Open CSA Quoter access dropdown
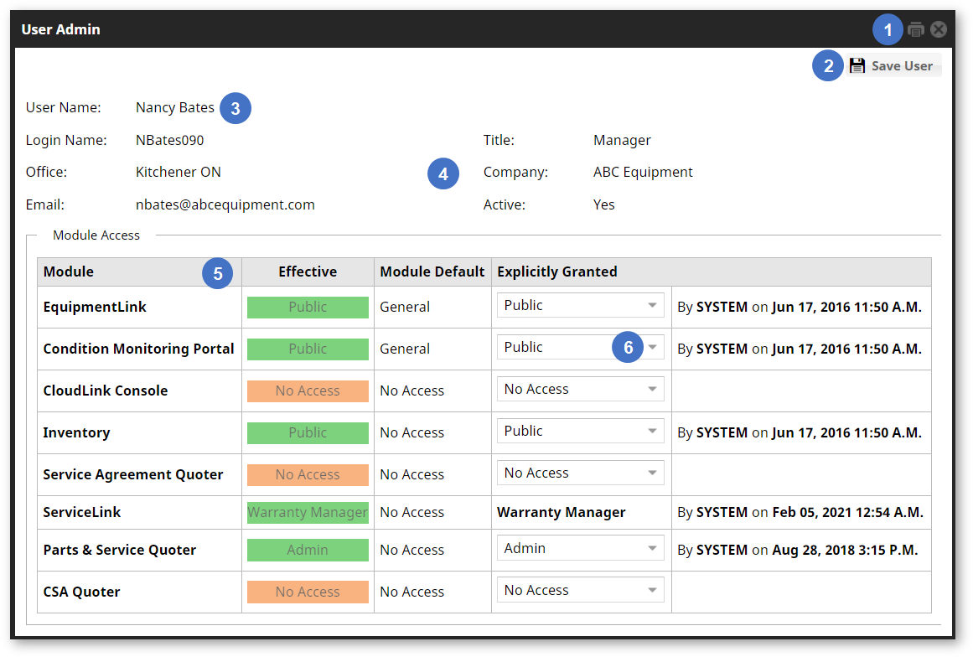 [580, 590]
